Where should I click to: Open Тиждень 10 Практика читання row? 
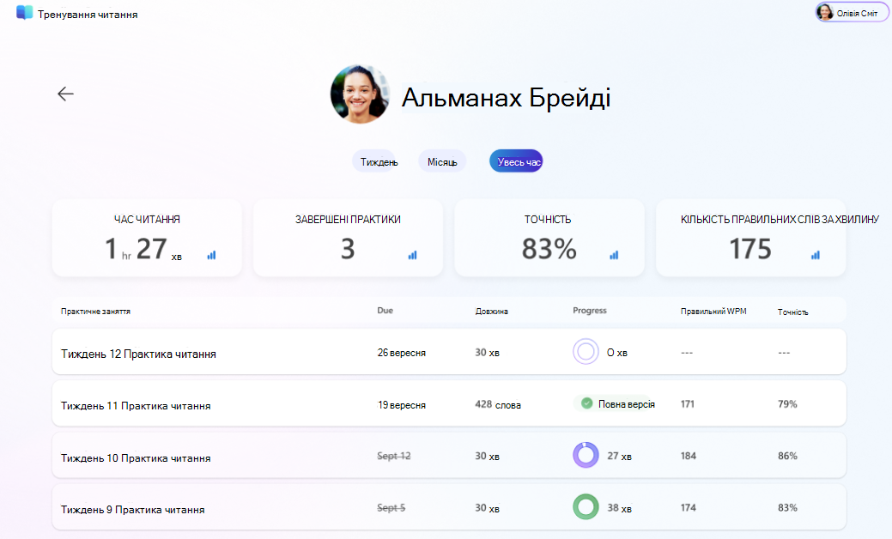point(449,456)
